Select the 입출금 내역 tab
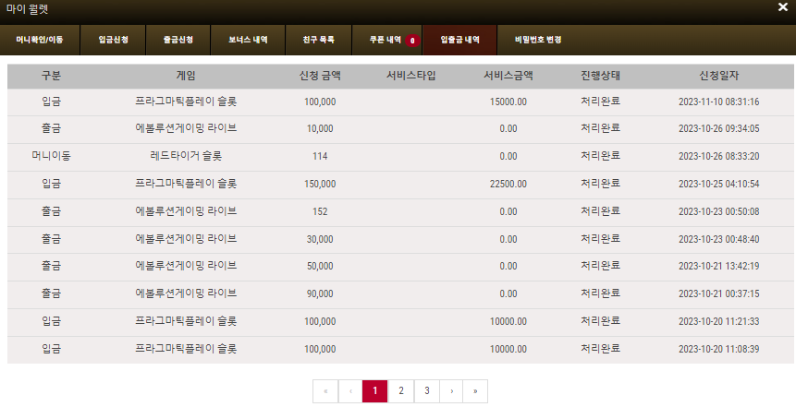Screen dimensions: 796x407 (459, 40)
